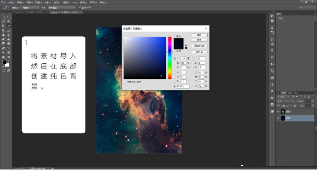Select the Crop tool
The height and width of the screenshot is (178, 317).
[x=3, y=26]
